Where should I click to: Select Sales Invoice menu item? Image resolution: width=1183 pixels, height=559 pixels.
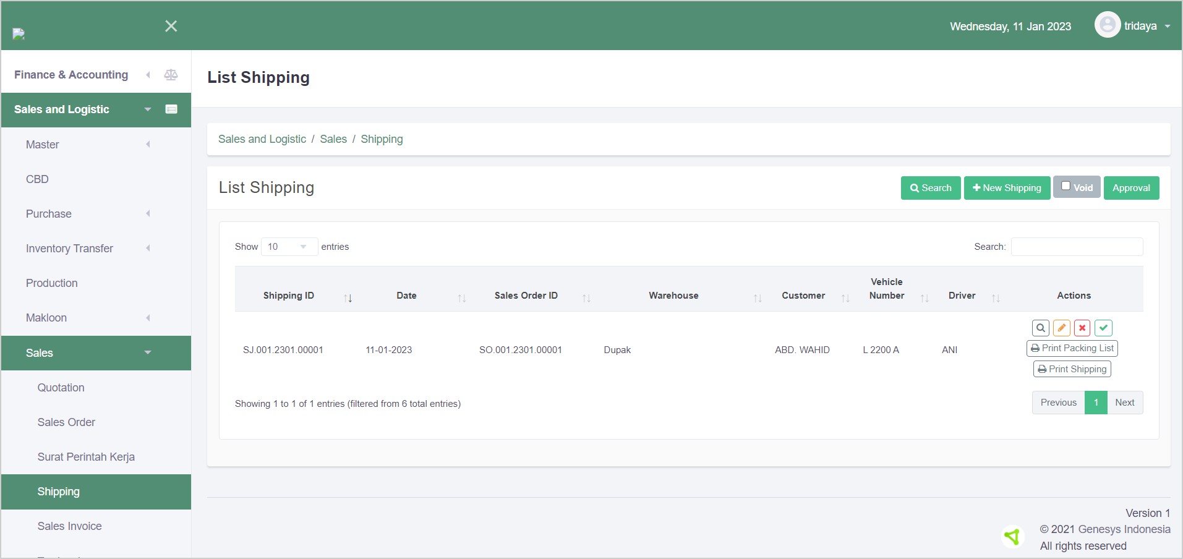(x=69, y=526)
